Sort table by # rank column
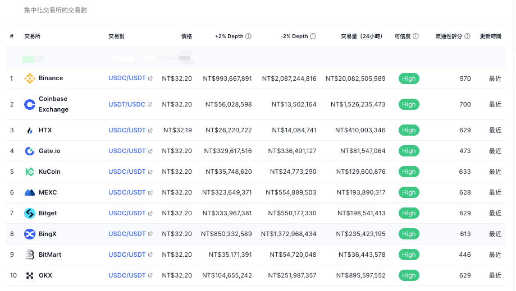This screenshot has height=291, width=516. coord(12,36)
